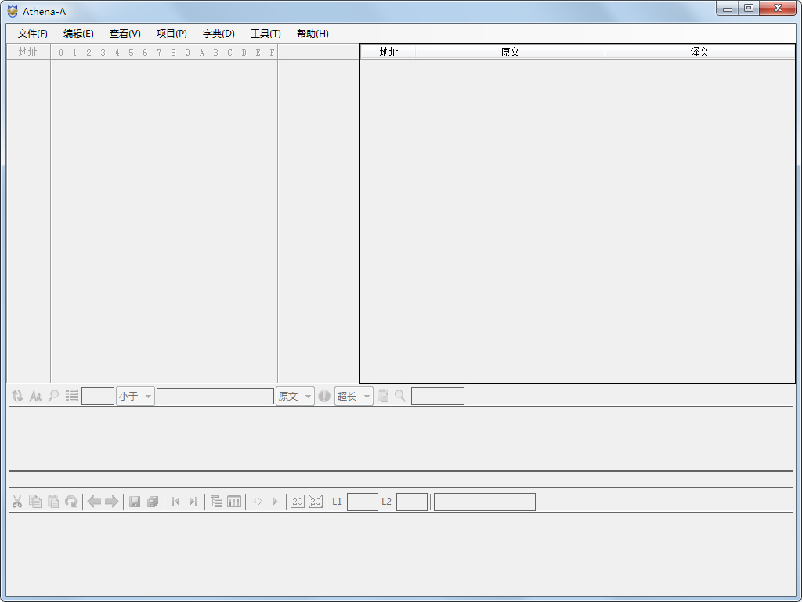Click the refresh/replace icon on the search bar
The height and width of the screenshot is (602, 802).
(x=16, y=396)
